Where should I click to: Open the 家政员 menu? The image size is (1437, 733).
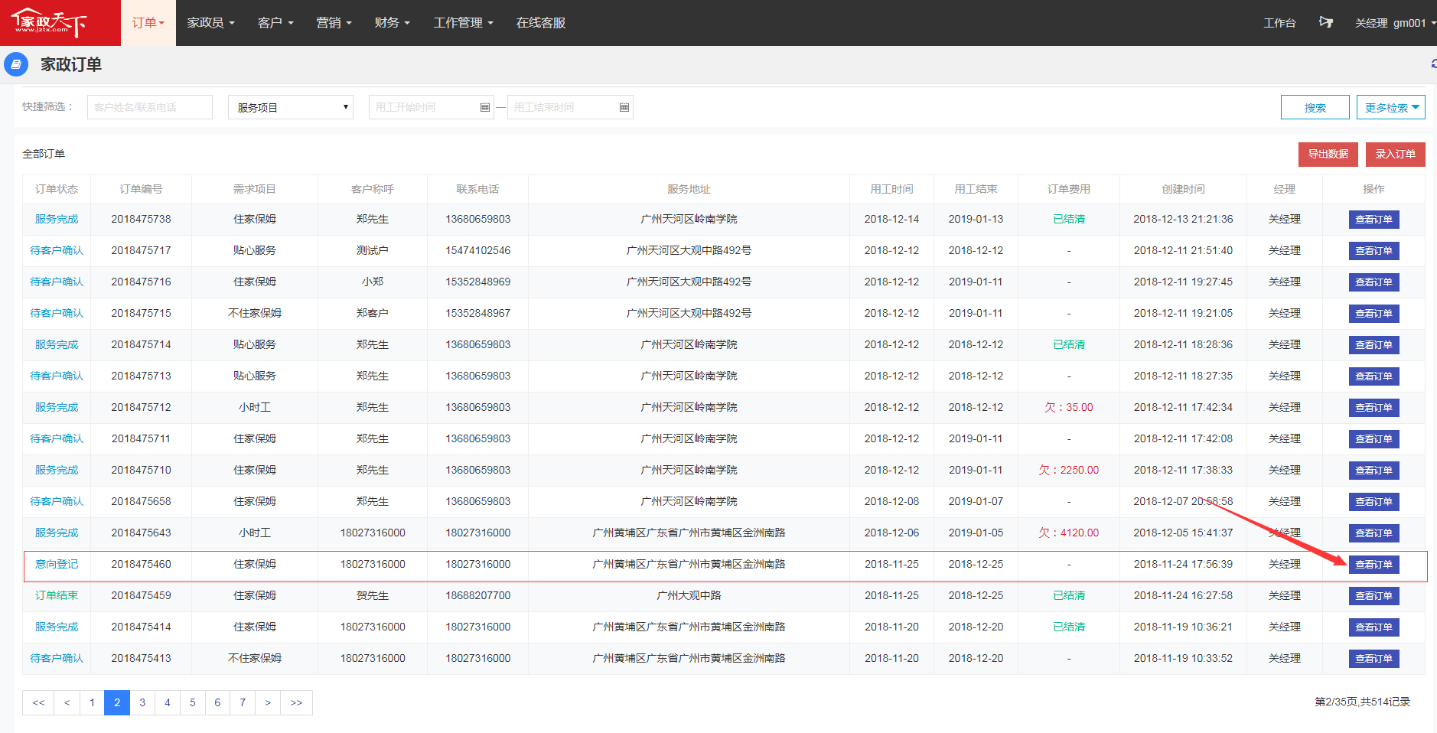click(211, 23)
